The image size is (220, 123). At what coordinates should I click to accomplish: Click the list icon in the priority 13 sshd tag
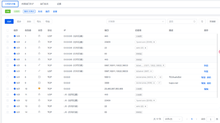click(x=145, y=106)
